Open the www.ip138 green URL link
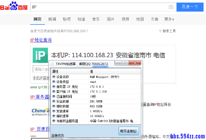 (x=39, y=87)
